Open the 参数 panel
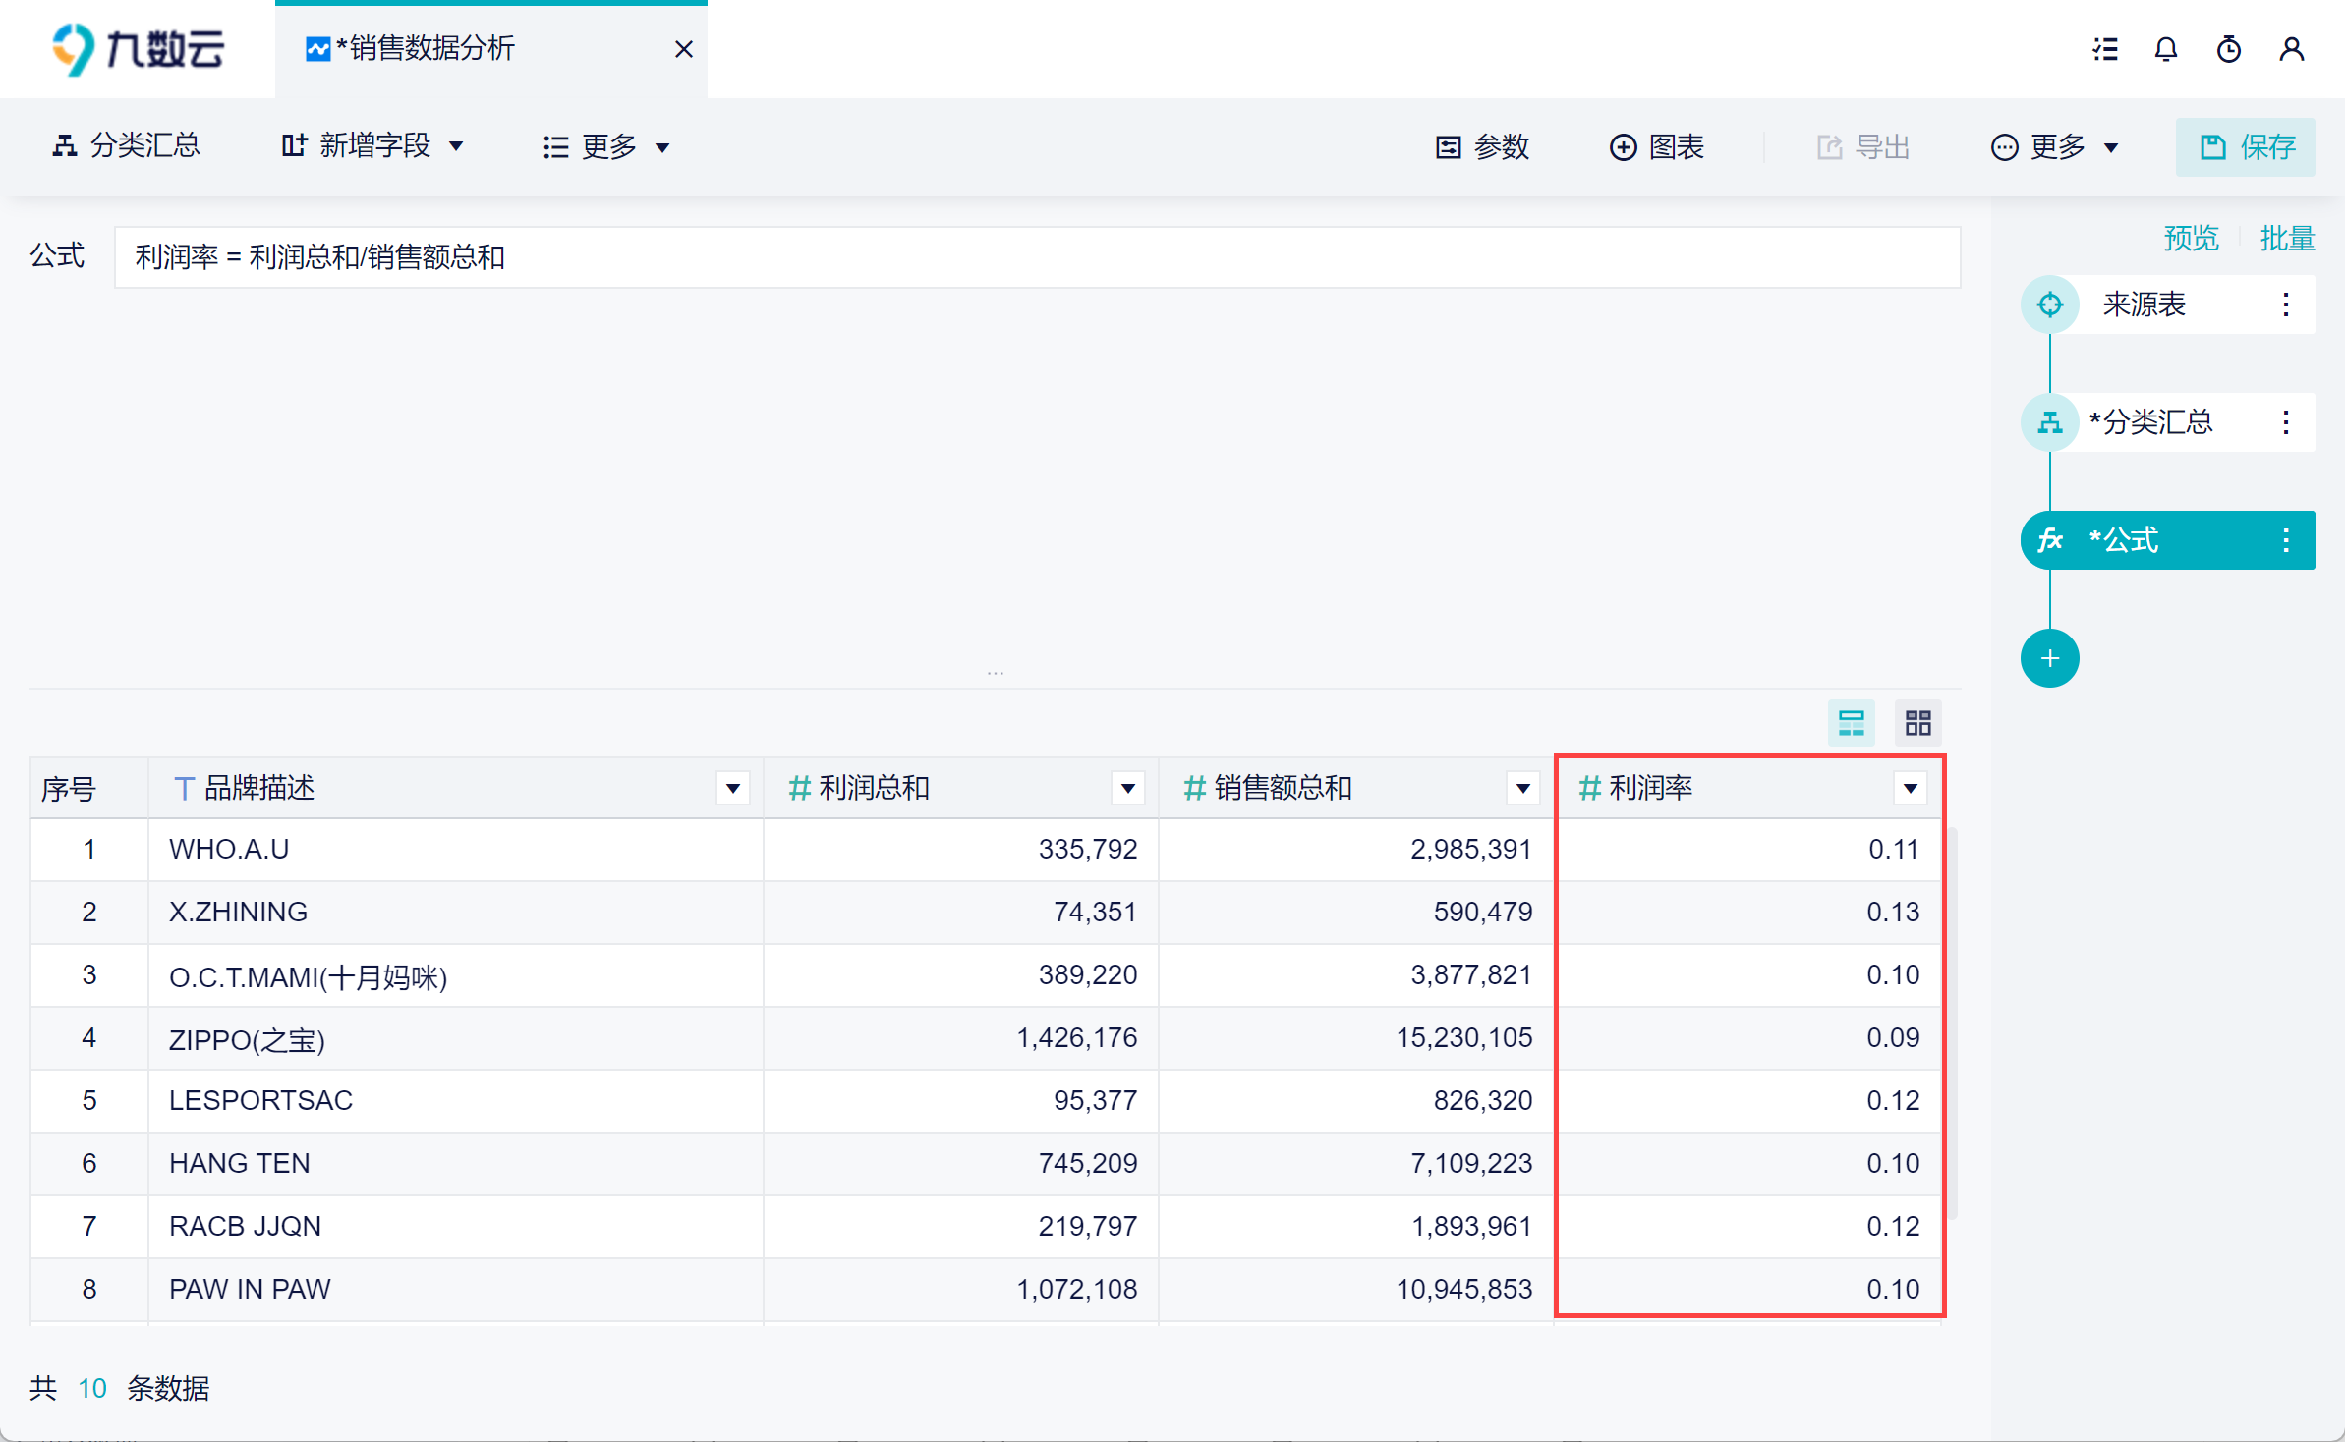Screen dimensions: 2345x1442 pyautogui.click(x=1482, y=147)
